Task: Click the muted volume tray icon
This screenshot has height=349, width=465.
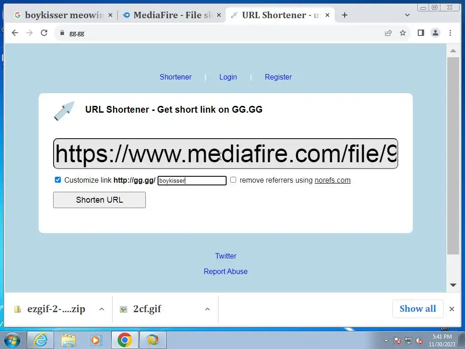Action: tap(419, 340)
